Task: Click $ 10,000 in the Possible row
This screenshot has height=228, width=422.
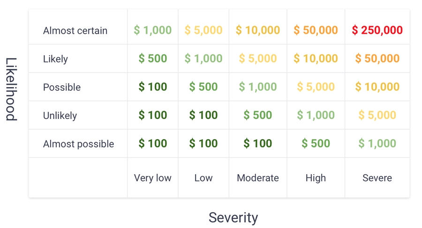Action: 377,87
